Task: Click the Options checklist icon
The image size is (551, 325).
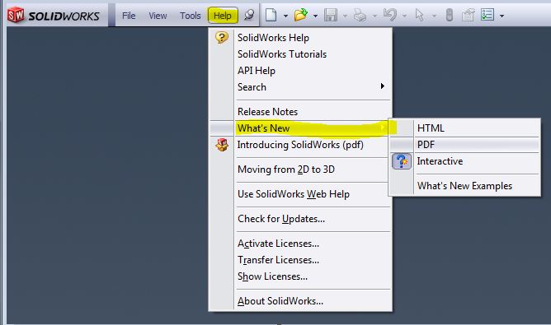Action: (487, 15)
